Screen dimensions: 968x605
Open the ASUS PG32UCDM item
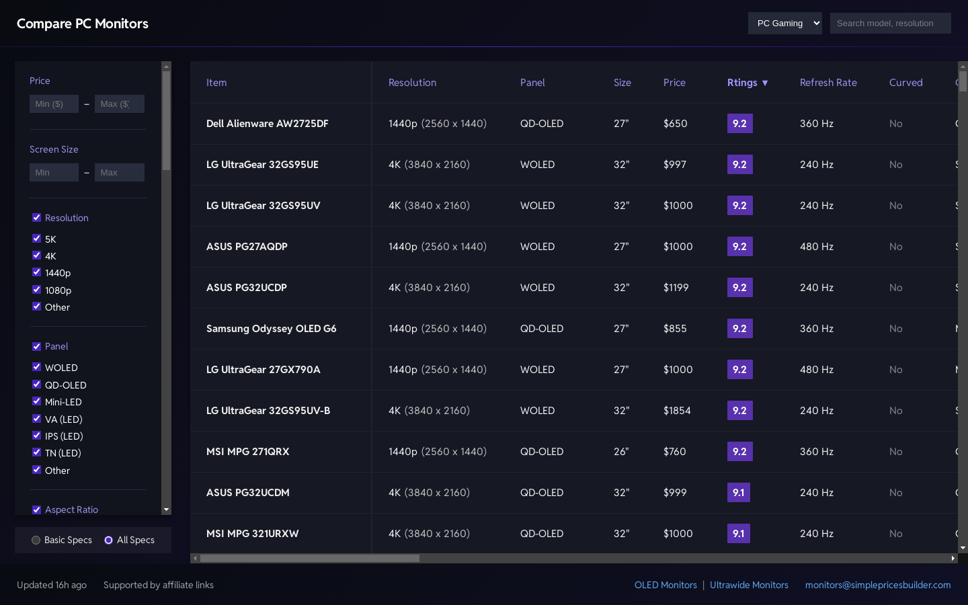[247, 493]
